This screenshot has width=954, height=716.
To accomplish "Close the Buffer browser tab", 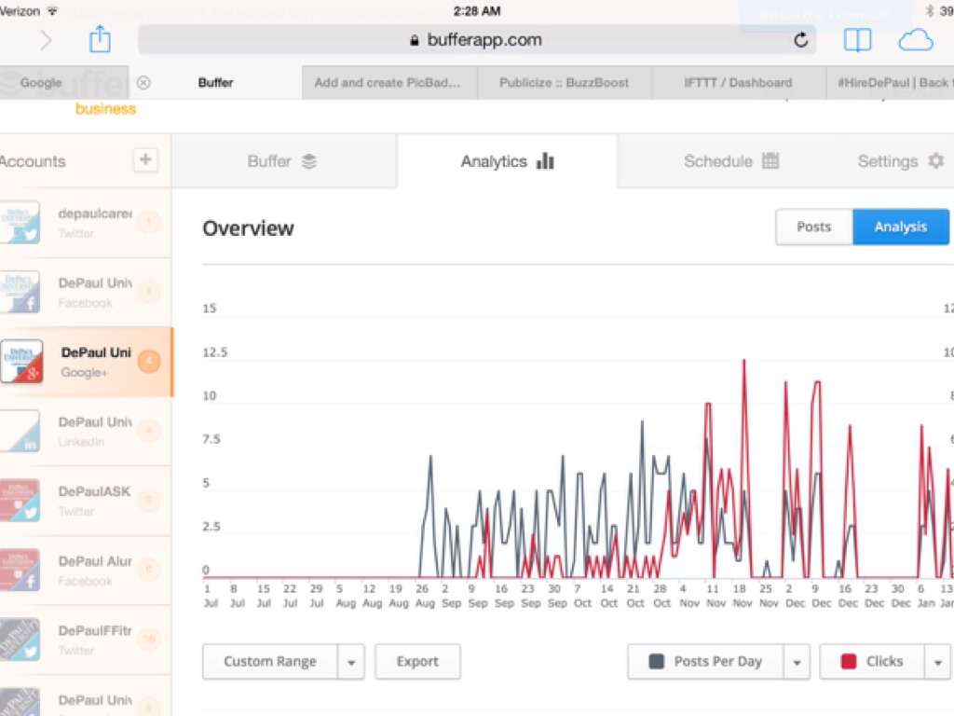I will [143, 82].
